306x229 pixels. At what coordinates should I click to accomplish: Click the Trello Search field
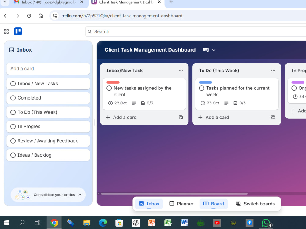196,31
